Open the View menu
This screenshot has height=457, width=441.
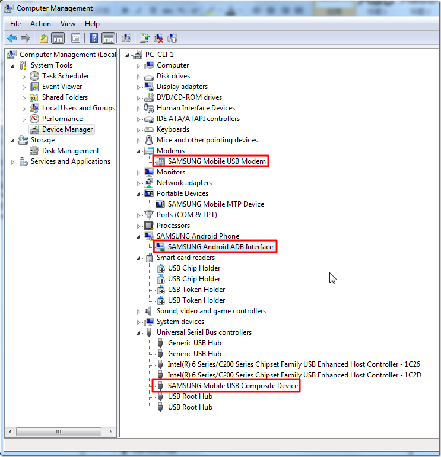click(x=68, y=24)
